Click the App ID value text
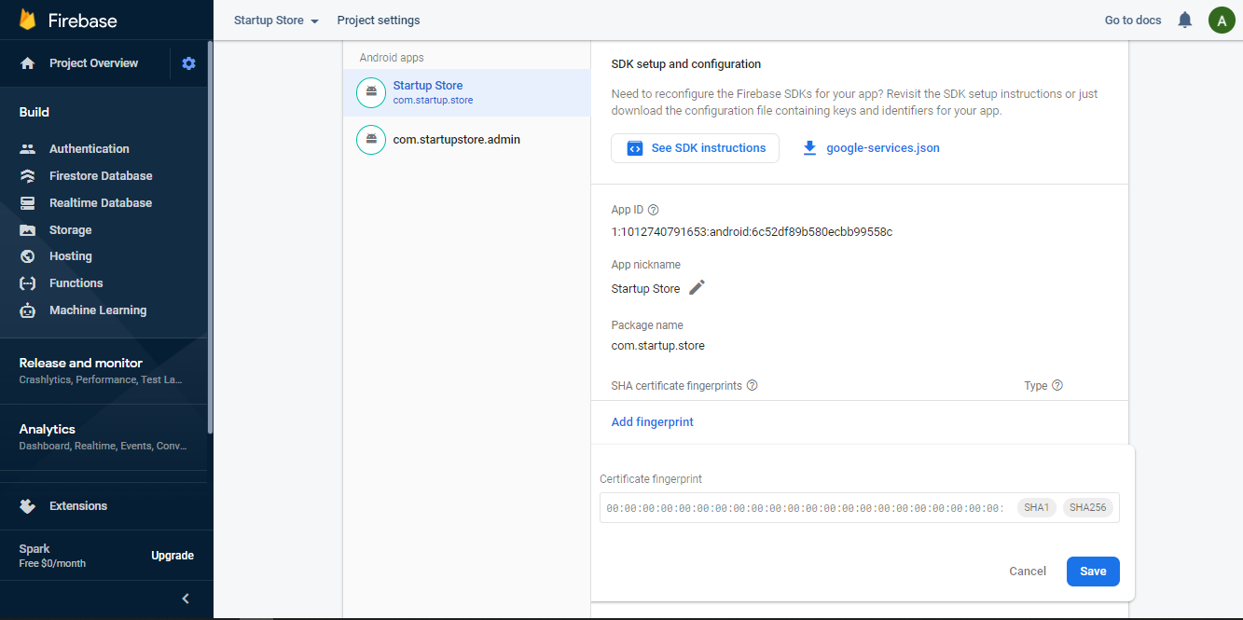The height and width of the screenshot is (620, 1243). [x=752, y=231]
